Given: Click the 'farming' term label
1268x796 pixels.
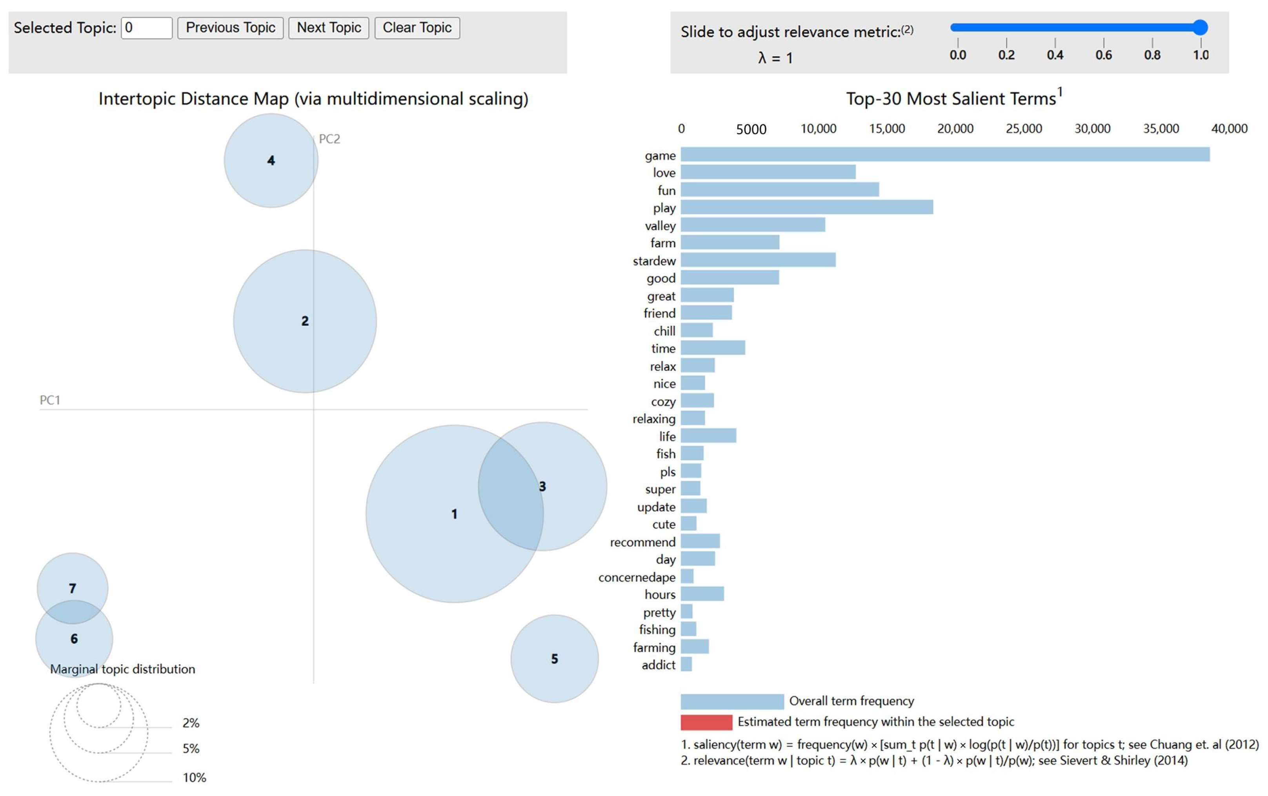Looking at the screenshot, I should click(653, 647).
